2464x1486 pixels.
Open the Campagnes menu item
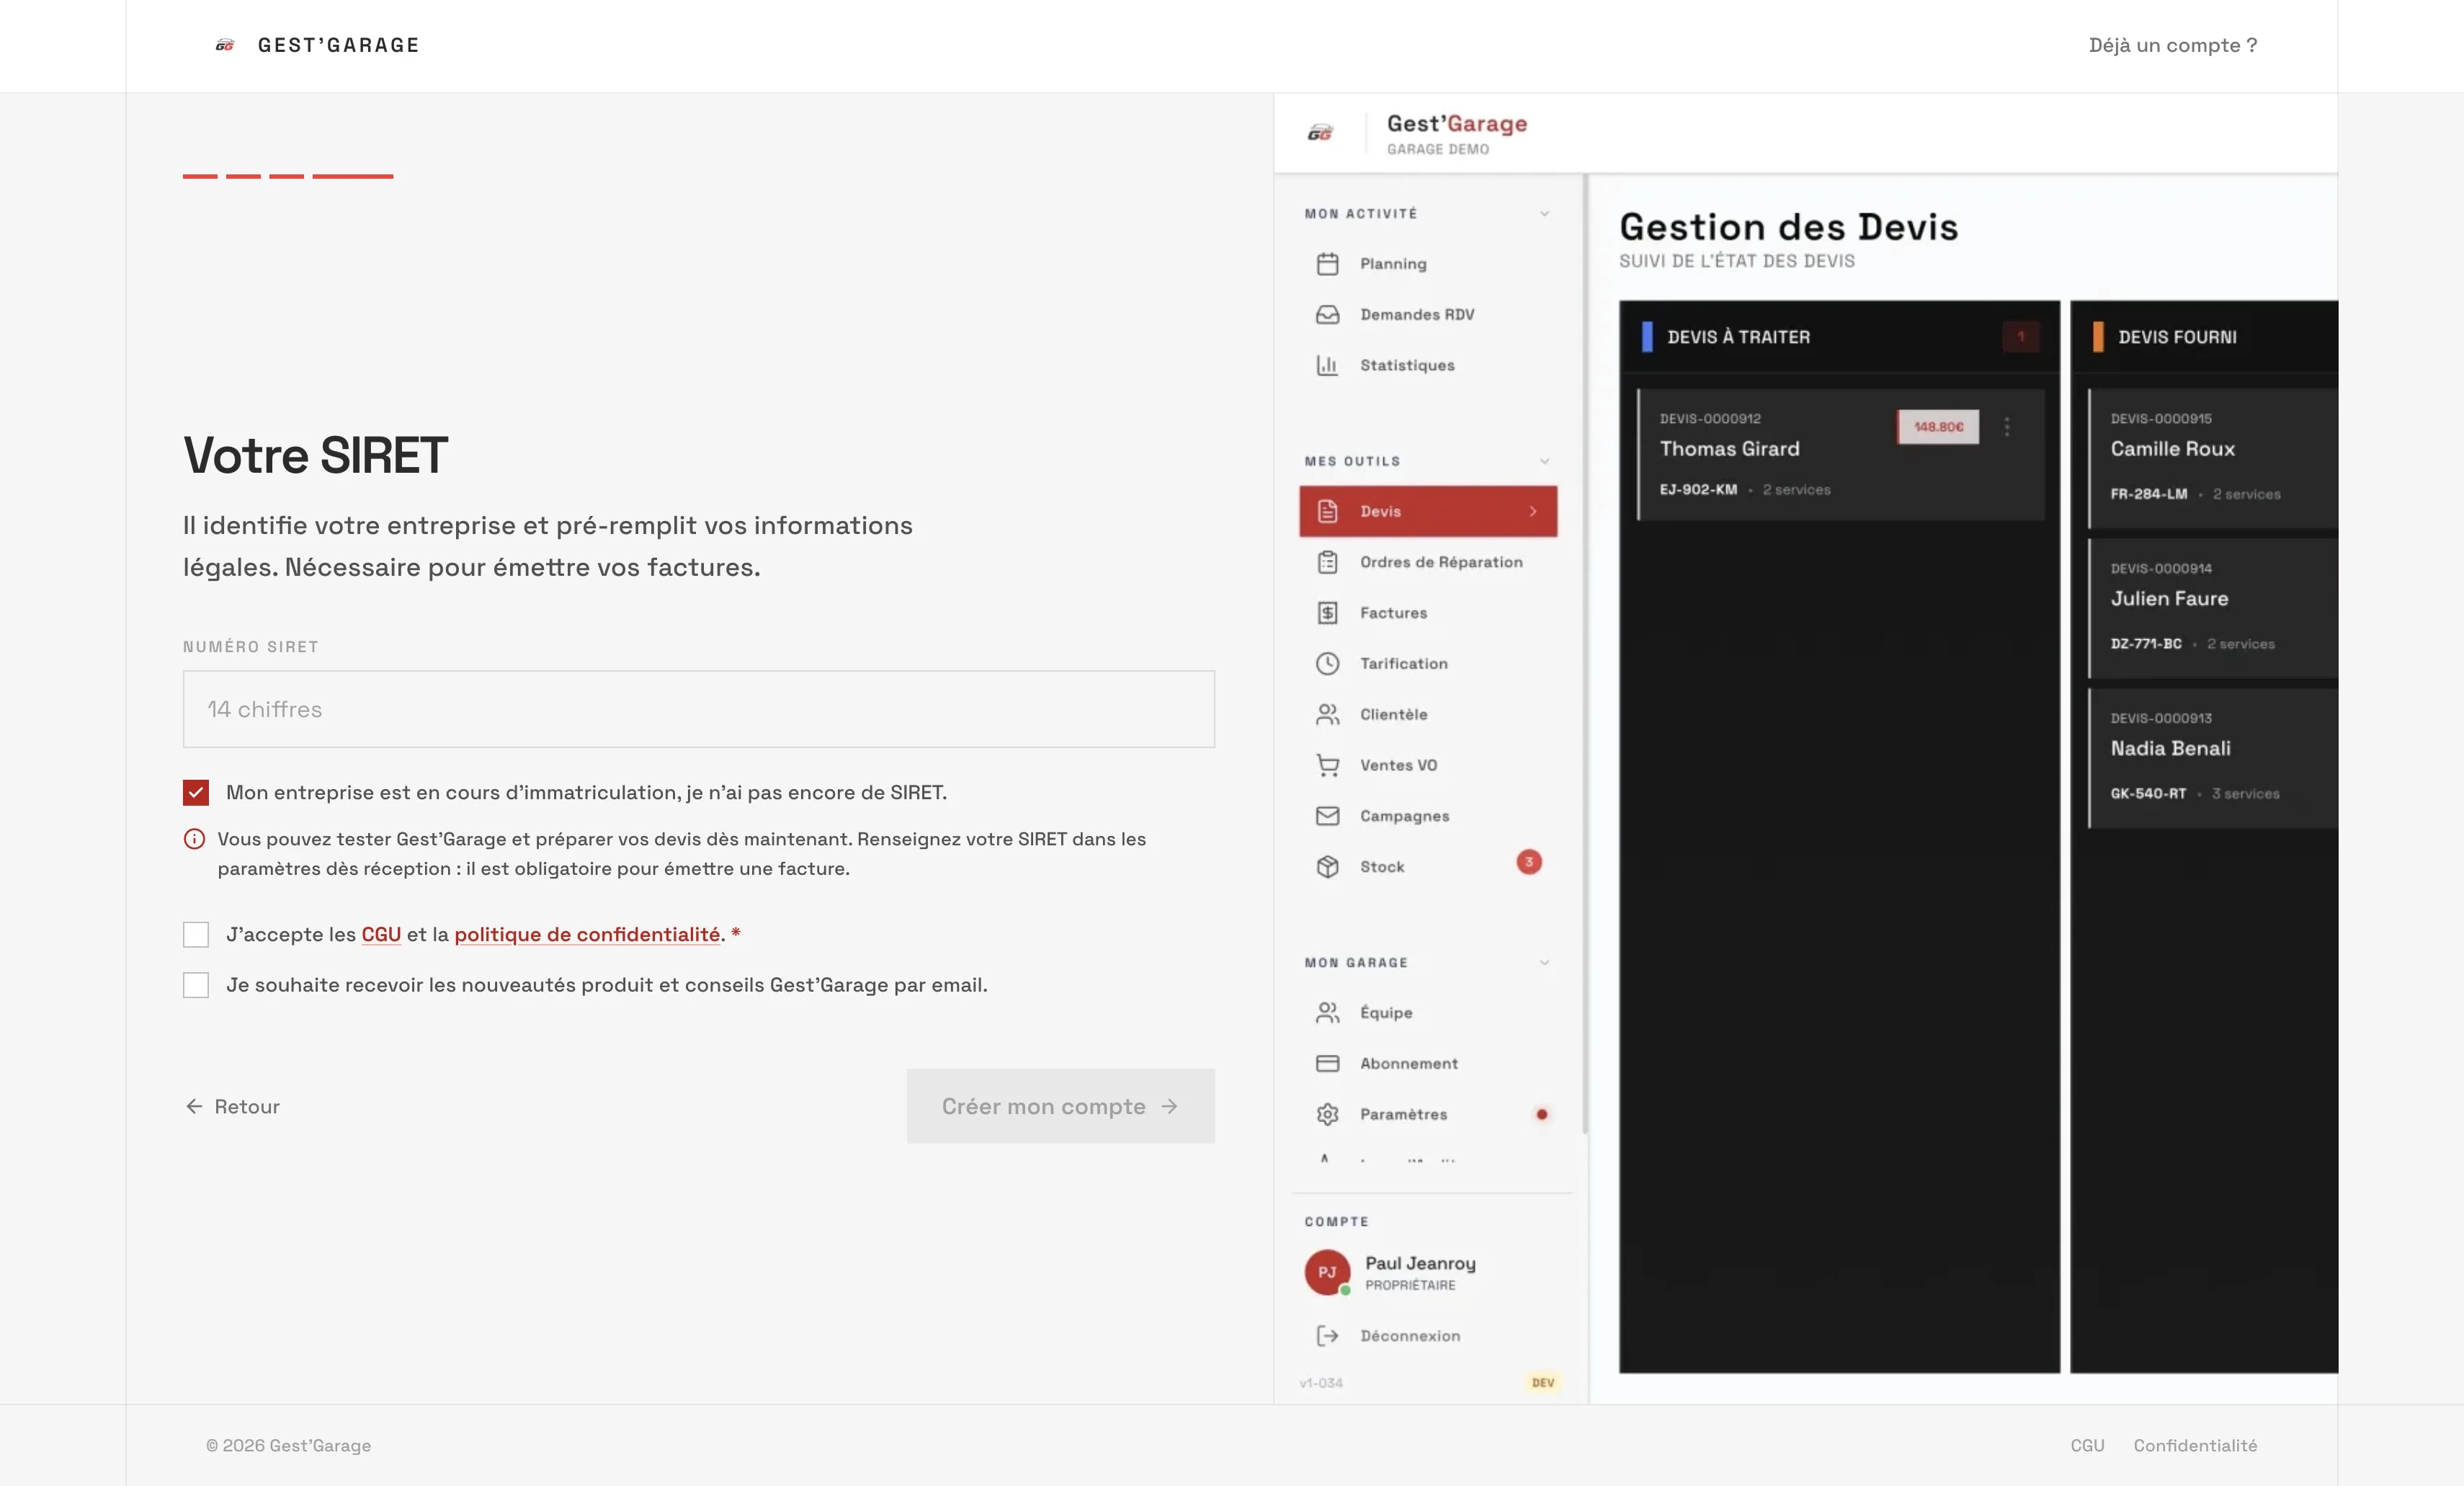coord(1428,816)
